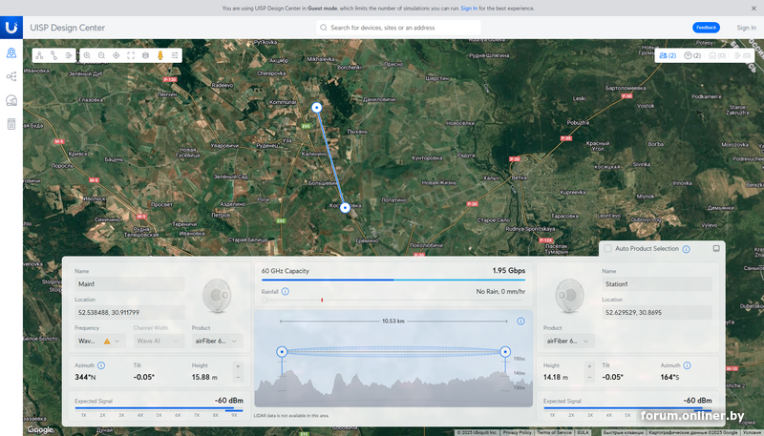Viewport: 764px width, 436px height.
Task: Enable the Auto Product Selection checkbox
Action: click(607, 249)
